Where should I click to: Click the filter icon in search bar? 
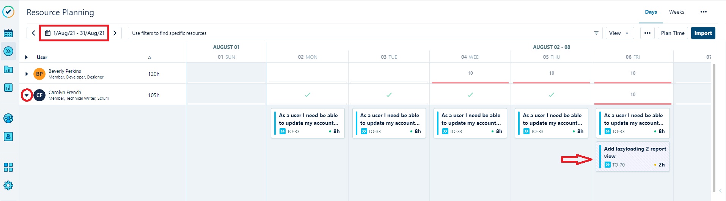pyautogui.click(x=596, y=33)
